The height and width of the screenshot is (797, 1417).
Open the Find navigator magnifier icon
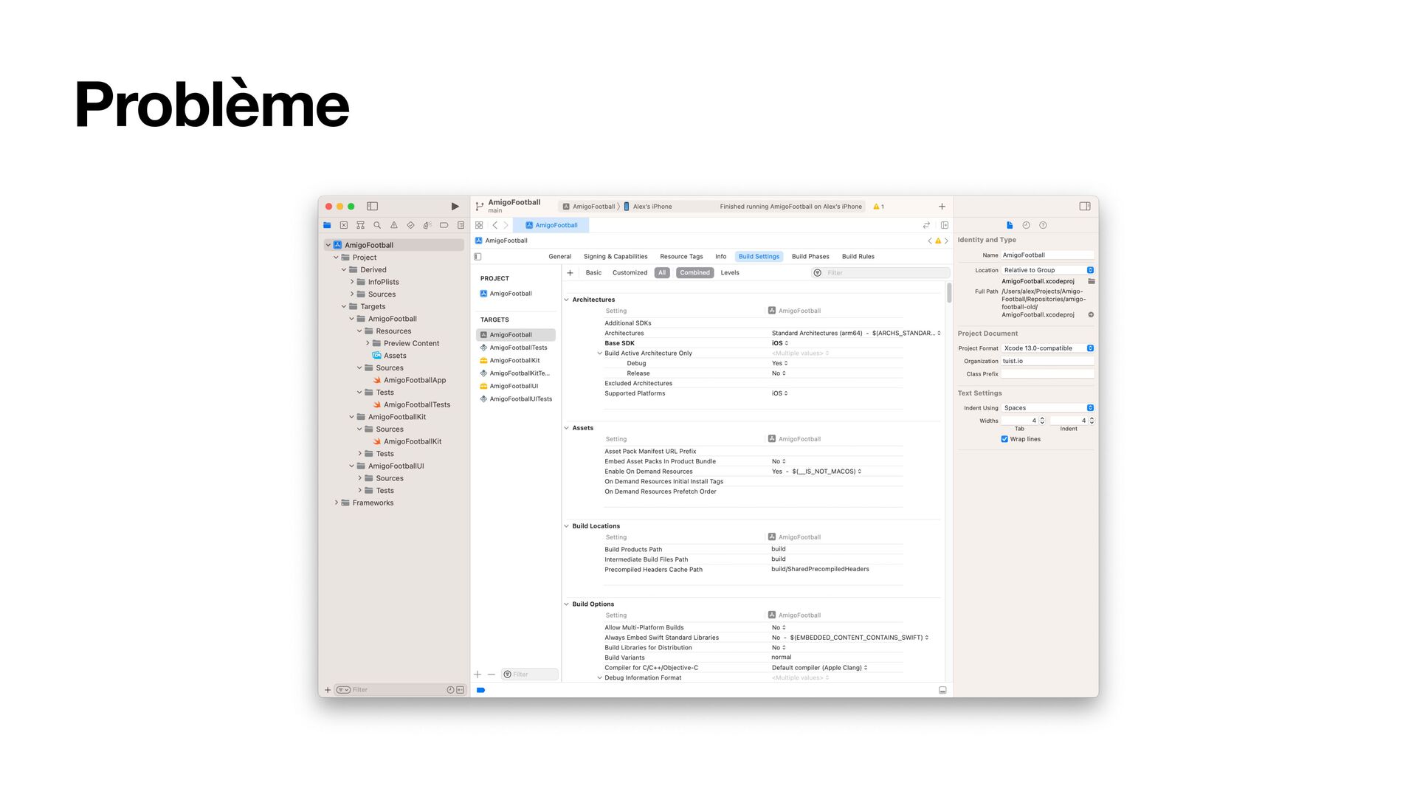[377, 225]
